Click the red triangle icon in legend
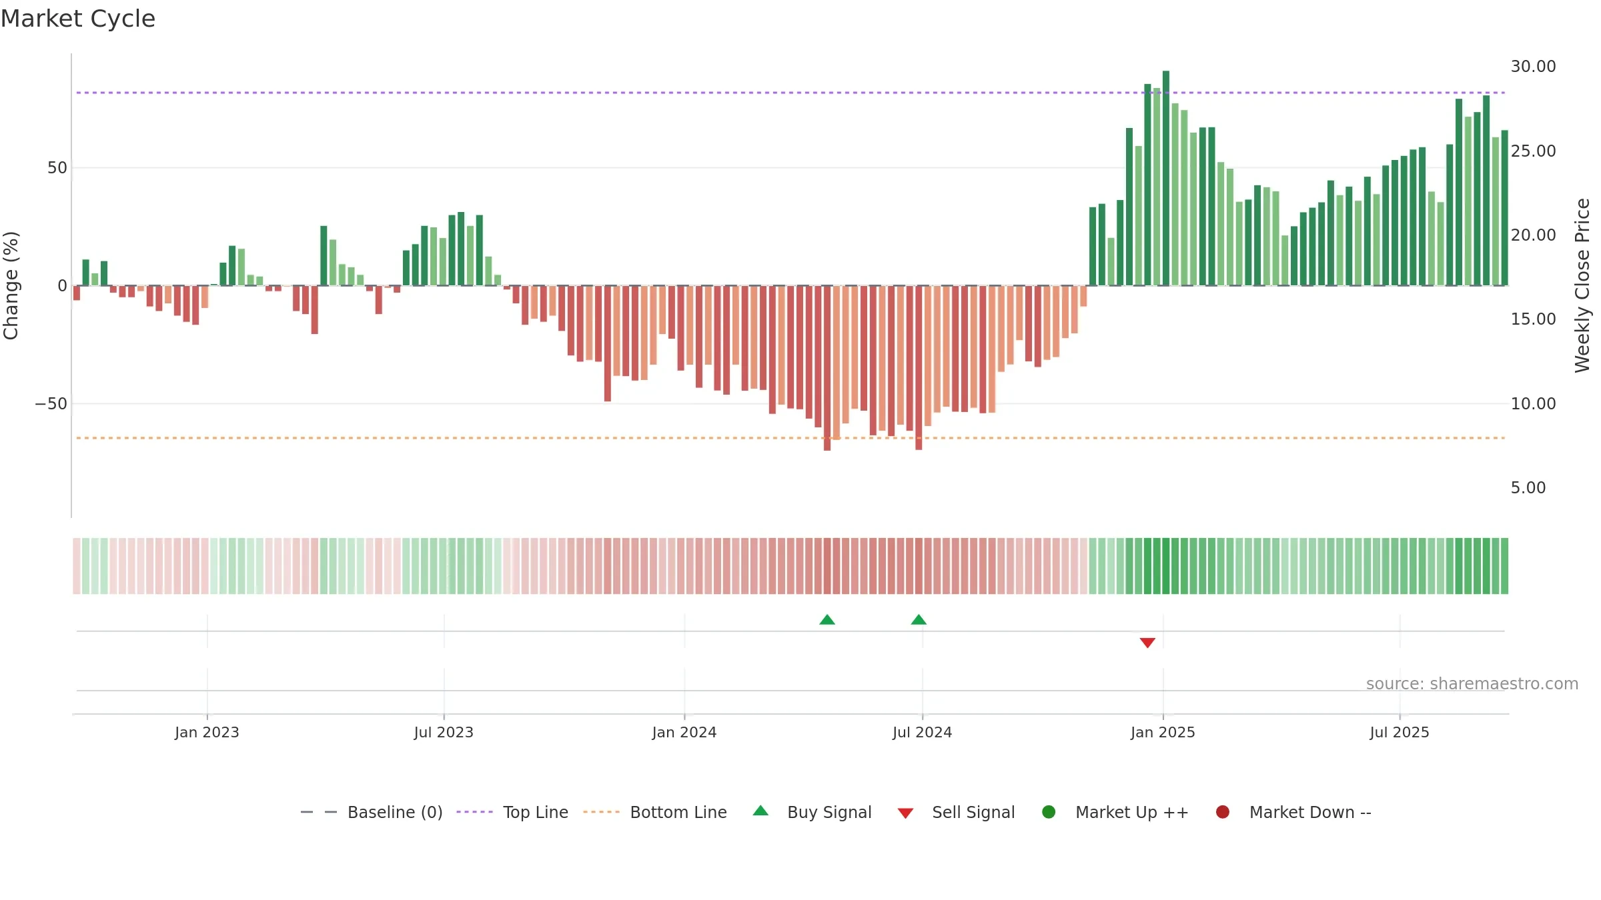The height and width of the screenshot is (900, 1601). 905,813
